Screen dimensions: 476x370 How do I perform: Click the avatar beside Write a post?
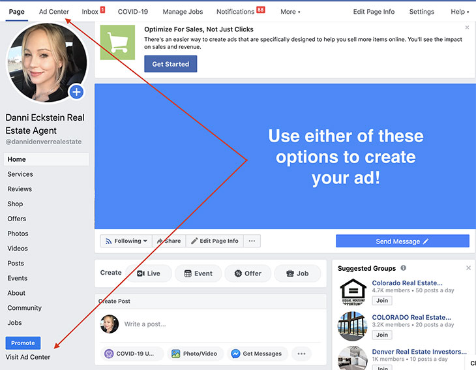(110, 324)
